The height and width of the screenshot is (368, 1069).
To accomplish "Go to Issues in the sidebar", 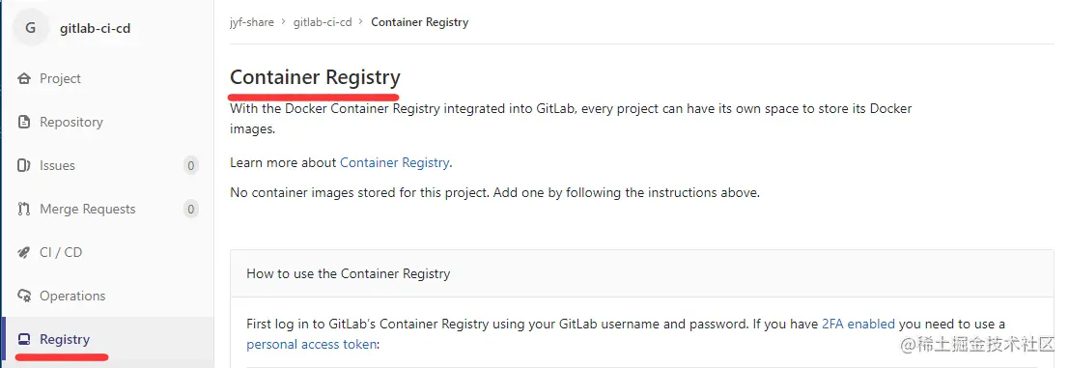I will tap(108, 165).
